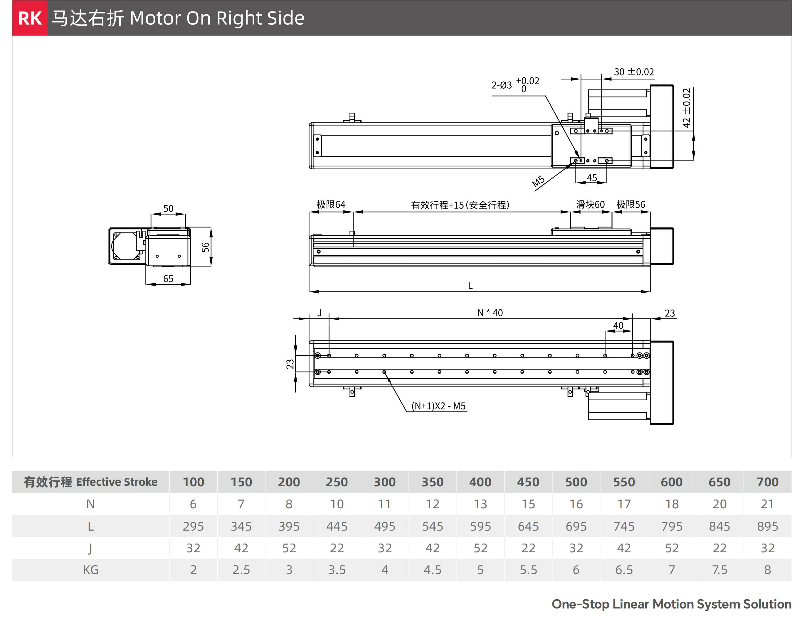Click the 滑块60 slider dimension label

[590, 205]
